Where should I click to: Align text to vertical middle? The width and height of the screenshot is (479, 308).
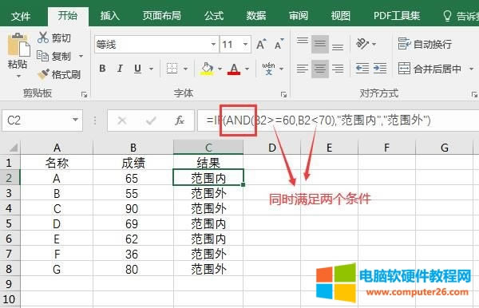click(x=320, y=44)
